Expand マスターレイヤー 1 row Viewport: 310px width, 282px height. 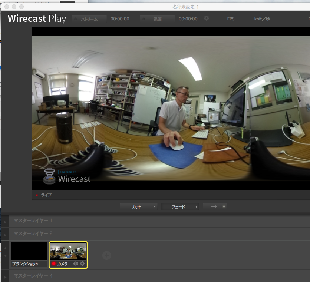pos(5,222)
